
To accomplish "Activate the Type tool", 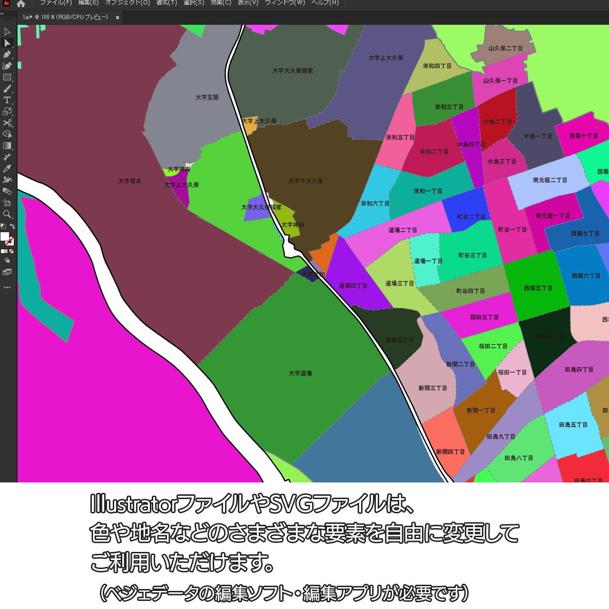I will (x=7, y=100).
